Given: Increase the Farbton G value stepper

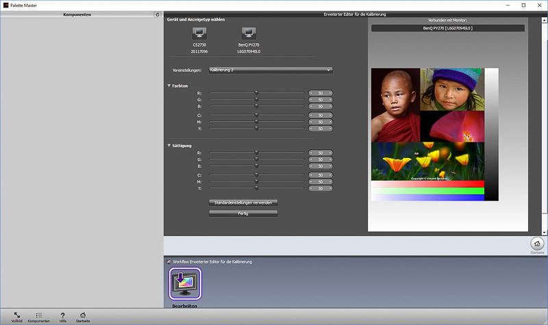Looking at the screenshot, I should (x=330, y=99).
